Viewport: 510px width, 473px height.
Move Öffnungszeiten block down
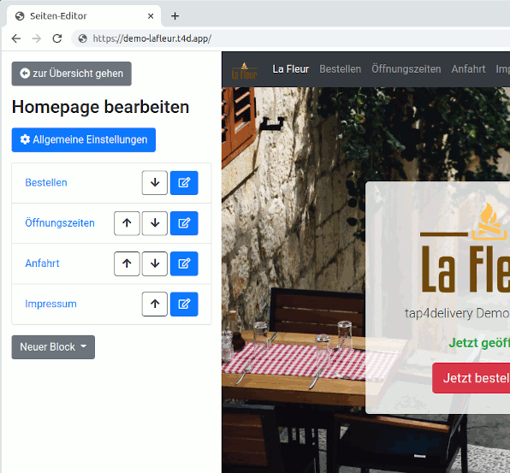pyautogui.click(x=155, y=223)
